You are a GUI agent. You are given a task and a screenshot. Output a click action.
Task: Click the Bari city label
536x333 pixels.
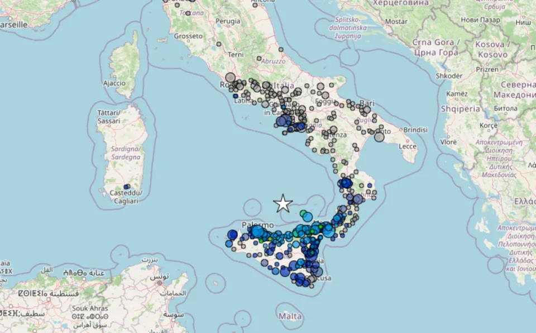(x=367, y=103)
